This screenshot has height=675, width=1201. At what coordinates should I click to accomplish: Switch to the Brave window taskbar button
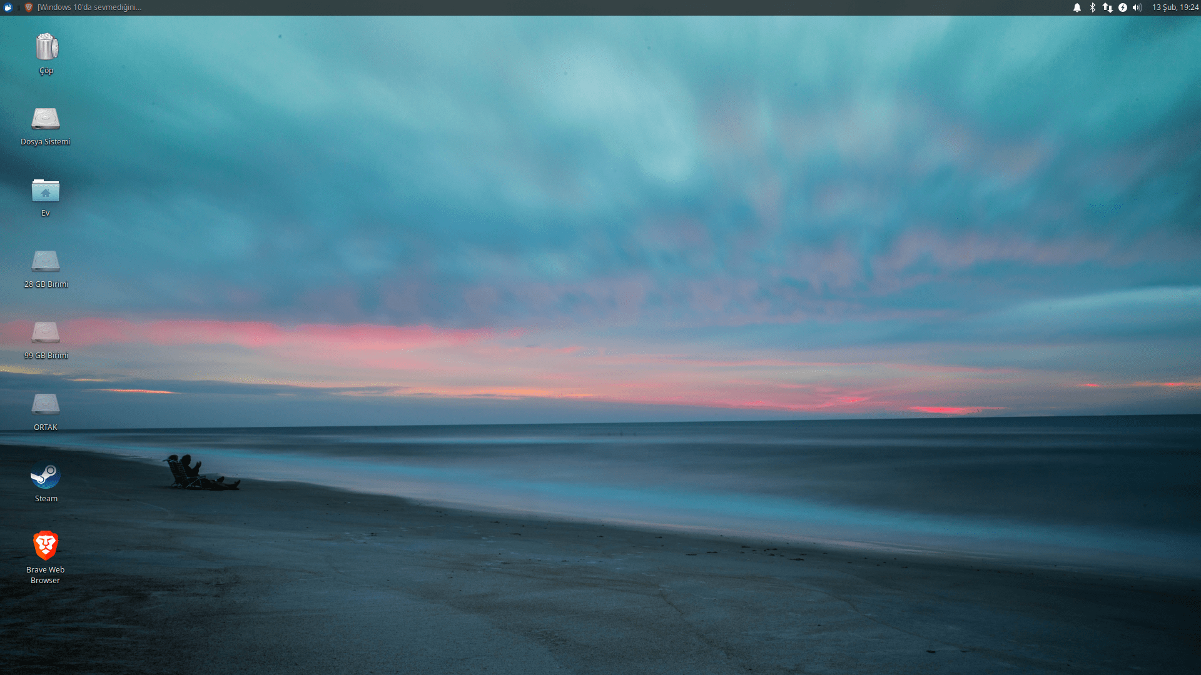click(x=89, y=7)
